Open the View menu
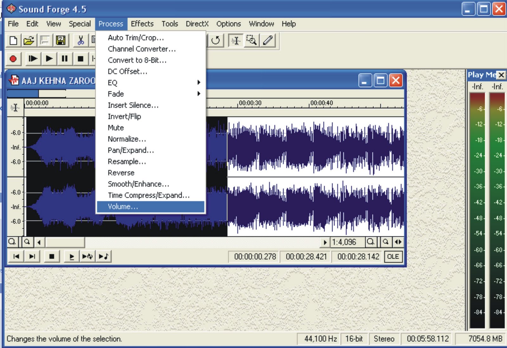This screenshot has height=348, width=507. coord(54,24)
